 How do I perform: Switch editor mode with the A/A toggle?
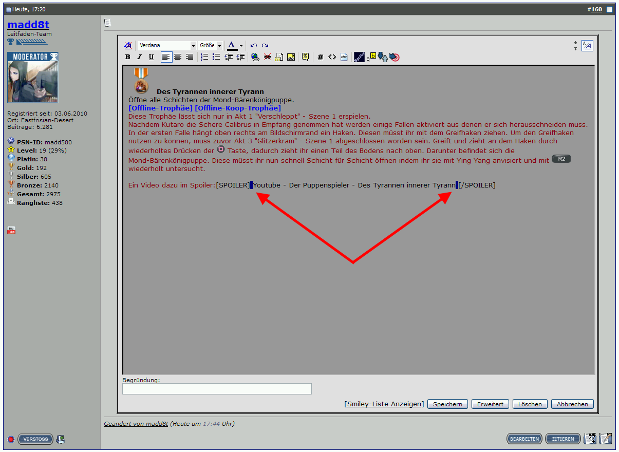(x=587, y=46)
